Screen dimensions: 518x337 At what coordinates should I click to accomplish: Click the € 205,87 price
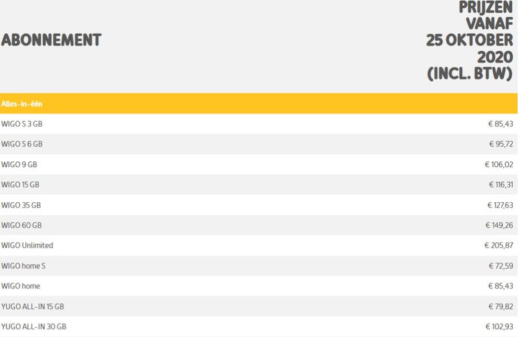coord(499,246)
